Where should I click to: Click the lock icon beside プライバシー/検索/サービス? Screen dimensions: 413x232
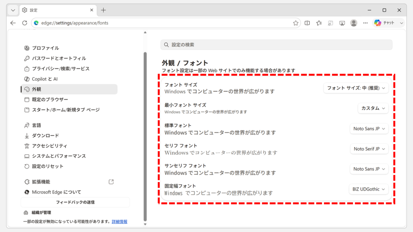pos(27,68)
